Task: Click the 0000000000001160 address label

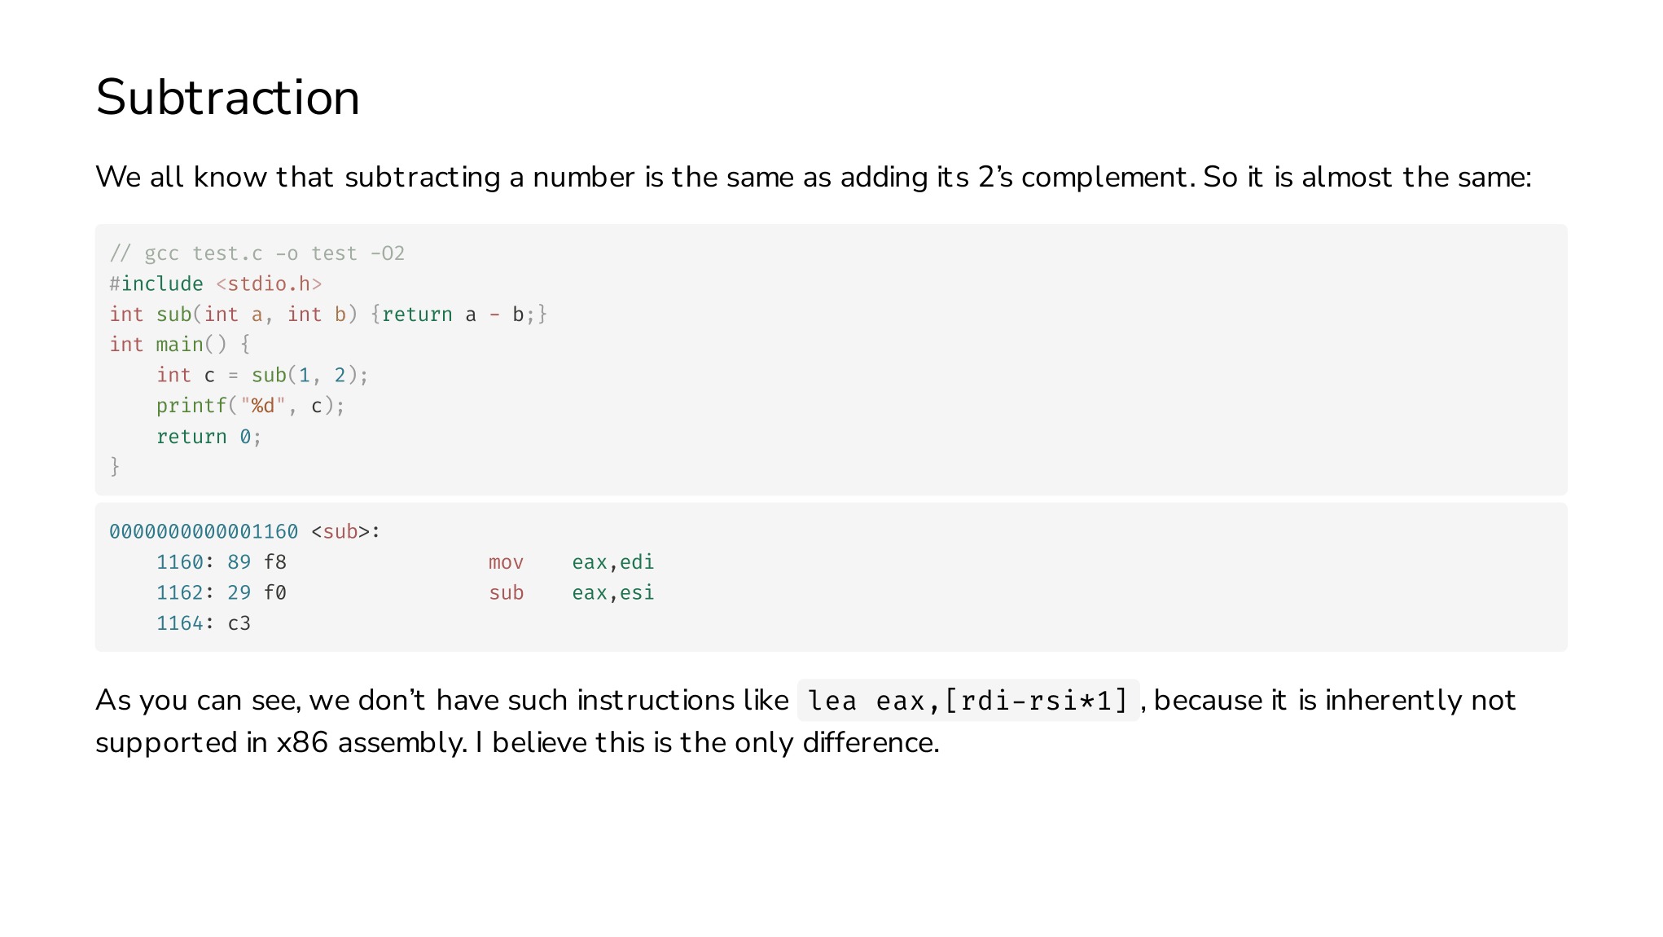Action: (x=204, y=532)
